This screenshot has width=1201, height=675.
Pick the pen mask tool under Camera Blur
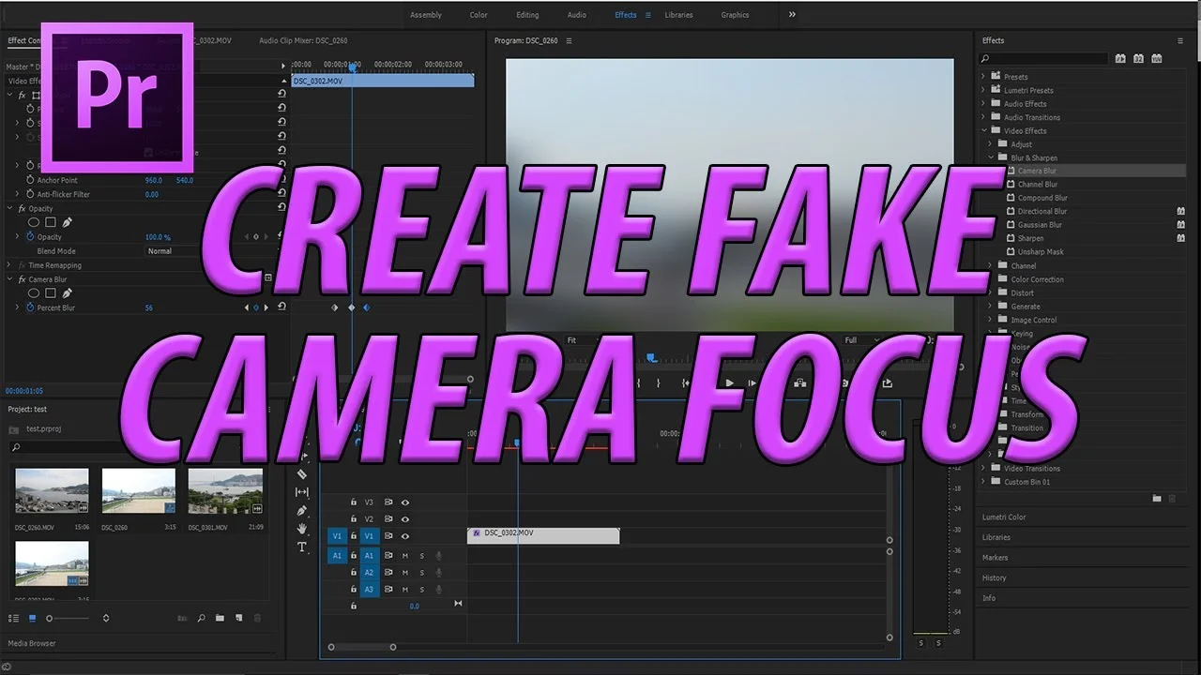pyautogui.click(x=68, y=293)
